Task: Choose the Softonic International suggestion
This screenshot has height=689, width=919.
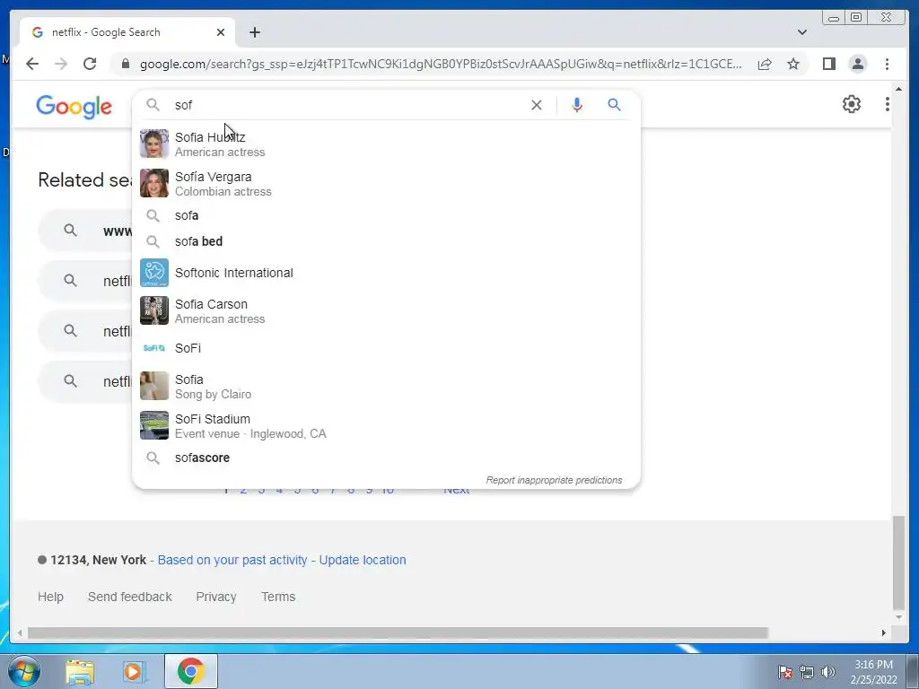Action: (387, 273)
